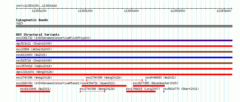The height and width of the screenshot is (102, 240).
Task: Open nsv515718 (Shaikh2009) variant label
Action: tap(34, 60)
